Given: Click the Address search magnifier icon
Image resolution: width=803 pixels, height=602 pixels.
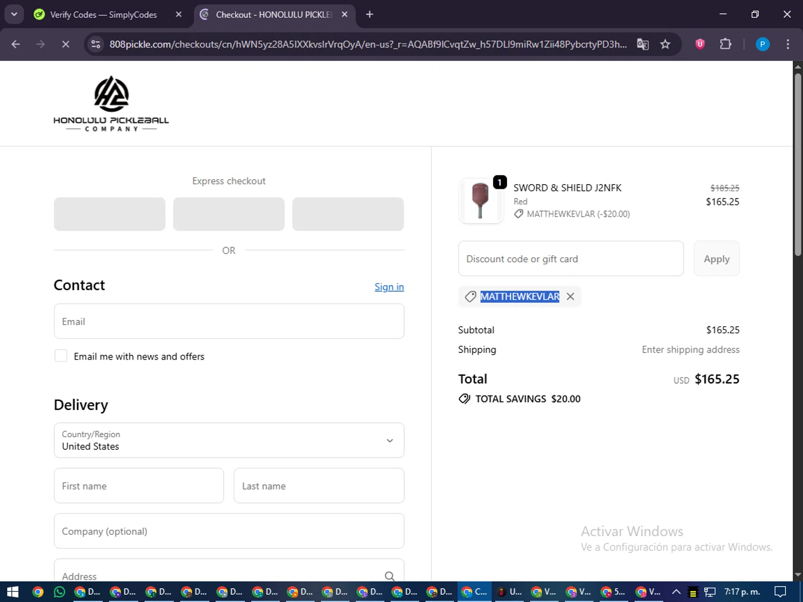Looking at the screenshot, I should coord(390,576).
